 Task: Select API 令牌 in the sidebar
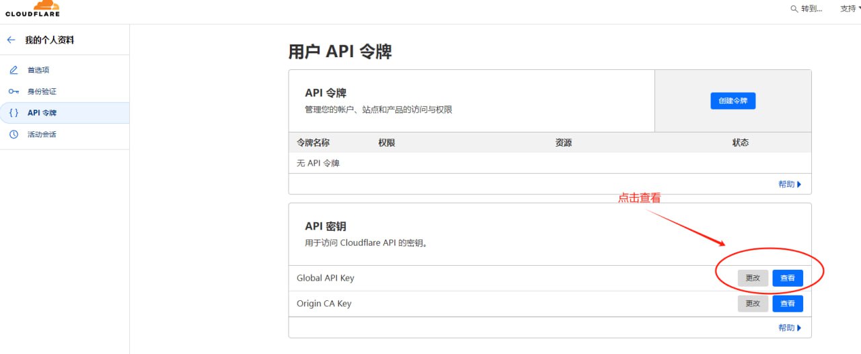click(x=65, y=113)
